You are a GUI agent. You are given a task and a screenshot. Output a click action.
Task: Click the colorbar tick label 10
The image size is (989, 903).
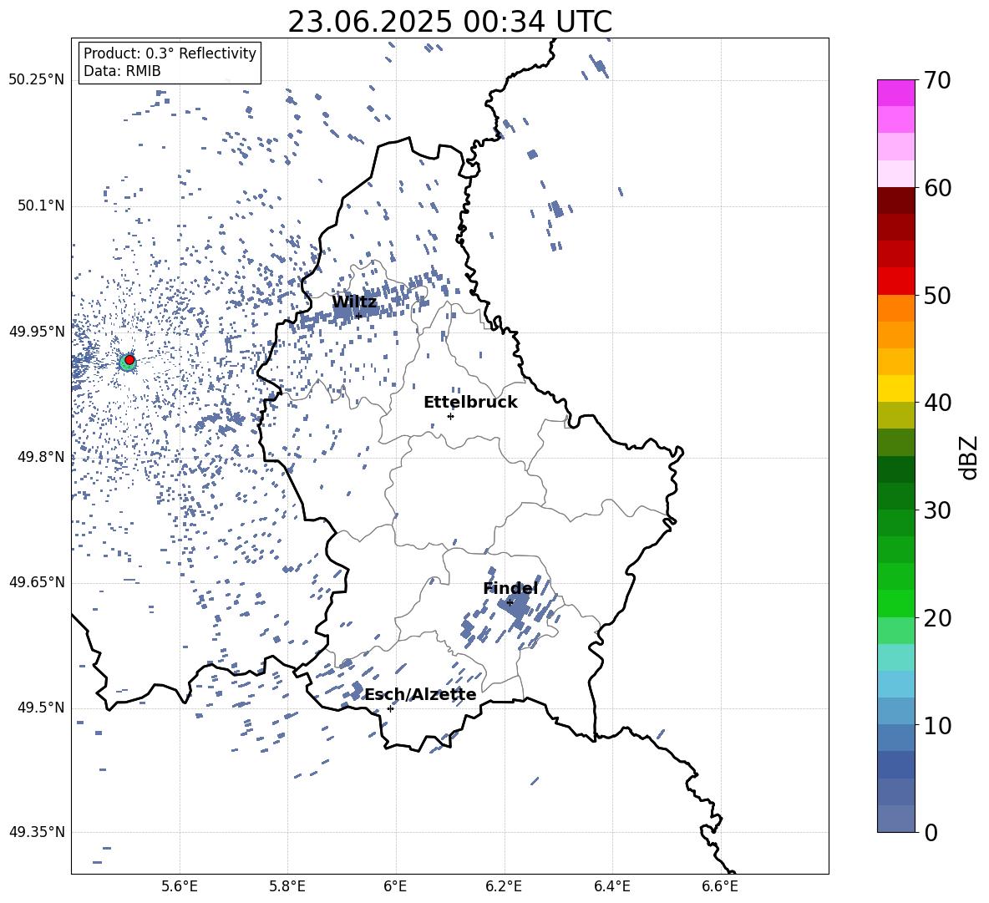[937, 725]
